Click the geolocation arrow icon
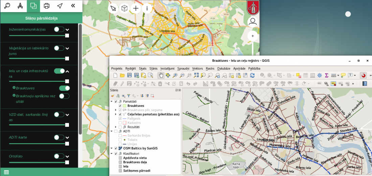The height and width of the screenshot is (176, 372). point(60,6)
